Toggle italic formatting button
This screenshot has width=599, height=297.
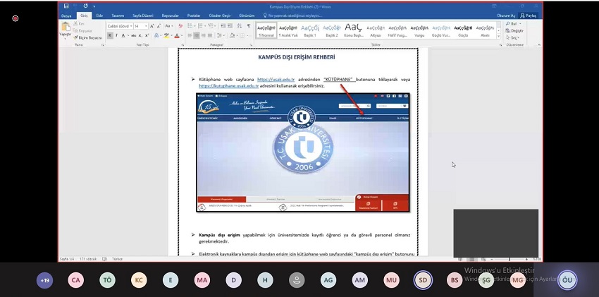(116, 35)
